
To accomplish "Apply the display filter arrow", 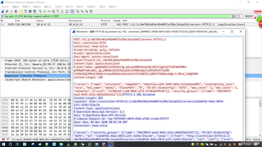I will point(237,16).
